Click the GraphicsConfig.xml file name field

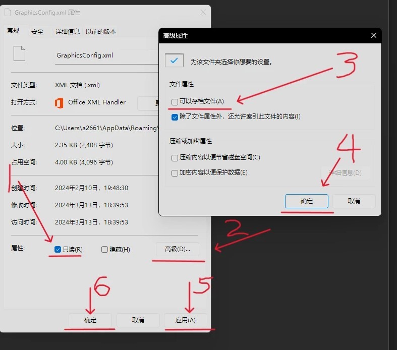click(106, 55)
